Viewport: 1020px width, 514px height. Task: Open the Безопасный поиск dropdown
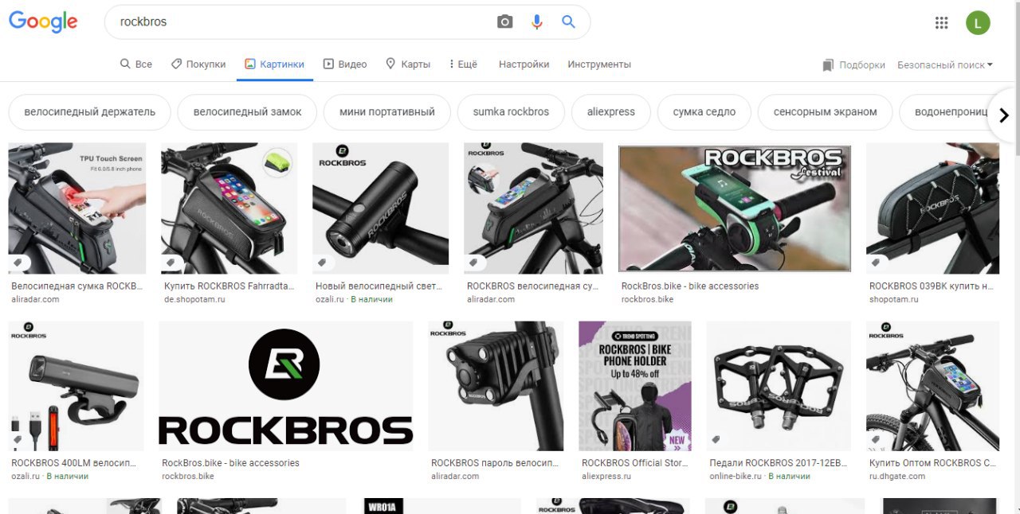[x=945, y=65]
